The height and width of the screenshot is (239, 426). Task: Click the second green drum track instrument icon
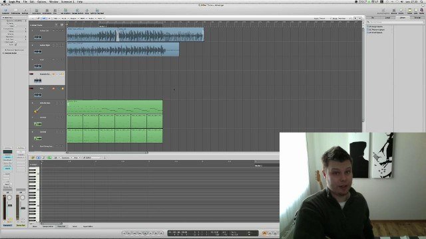pyautogui.click(x=37, y=138)
